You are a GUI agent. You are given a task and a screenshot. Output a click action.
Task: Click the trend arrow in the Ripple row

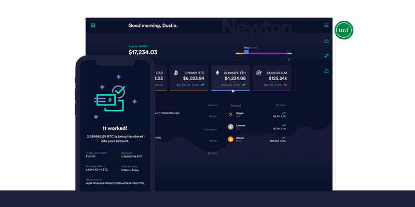[284, 113]
